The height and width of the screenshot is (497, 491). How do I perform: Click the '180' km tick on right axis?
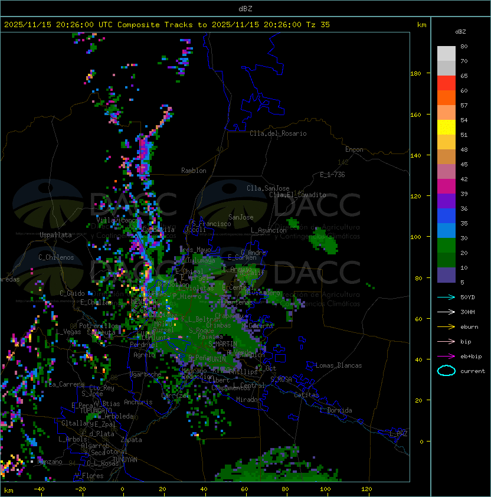click(x=415, y=74)
